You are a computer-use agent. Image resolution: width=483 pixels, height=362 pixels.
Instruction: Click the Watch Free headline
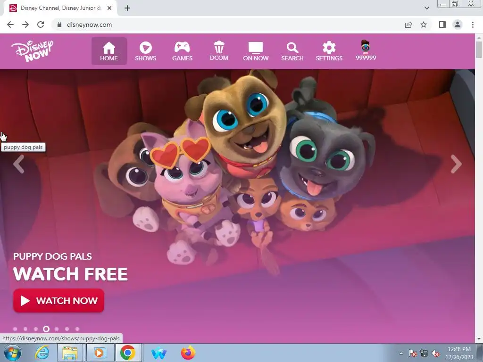click(x=70, y=274)
